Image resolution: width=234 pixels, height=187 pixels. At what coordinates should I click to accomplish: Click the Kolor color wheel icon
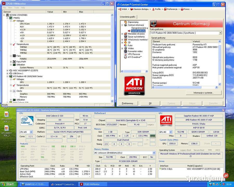126,45
